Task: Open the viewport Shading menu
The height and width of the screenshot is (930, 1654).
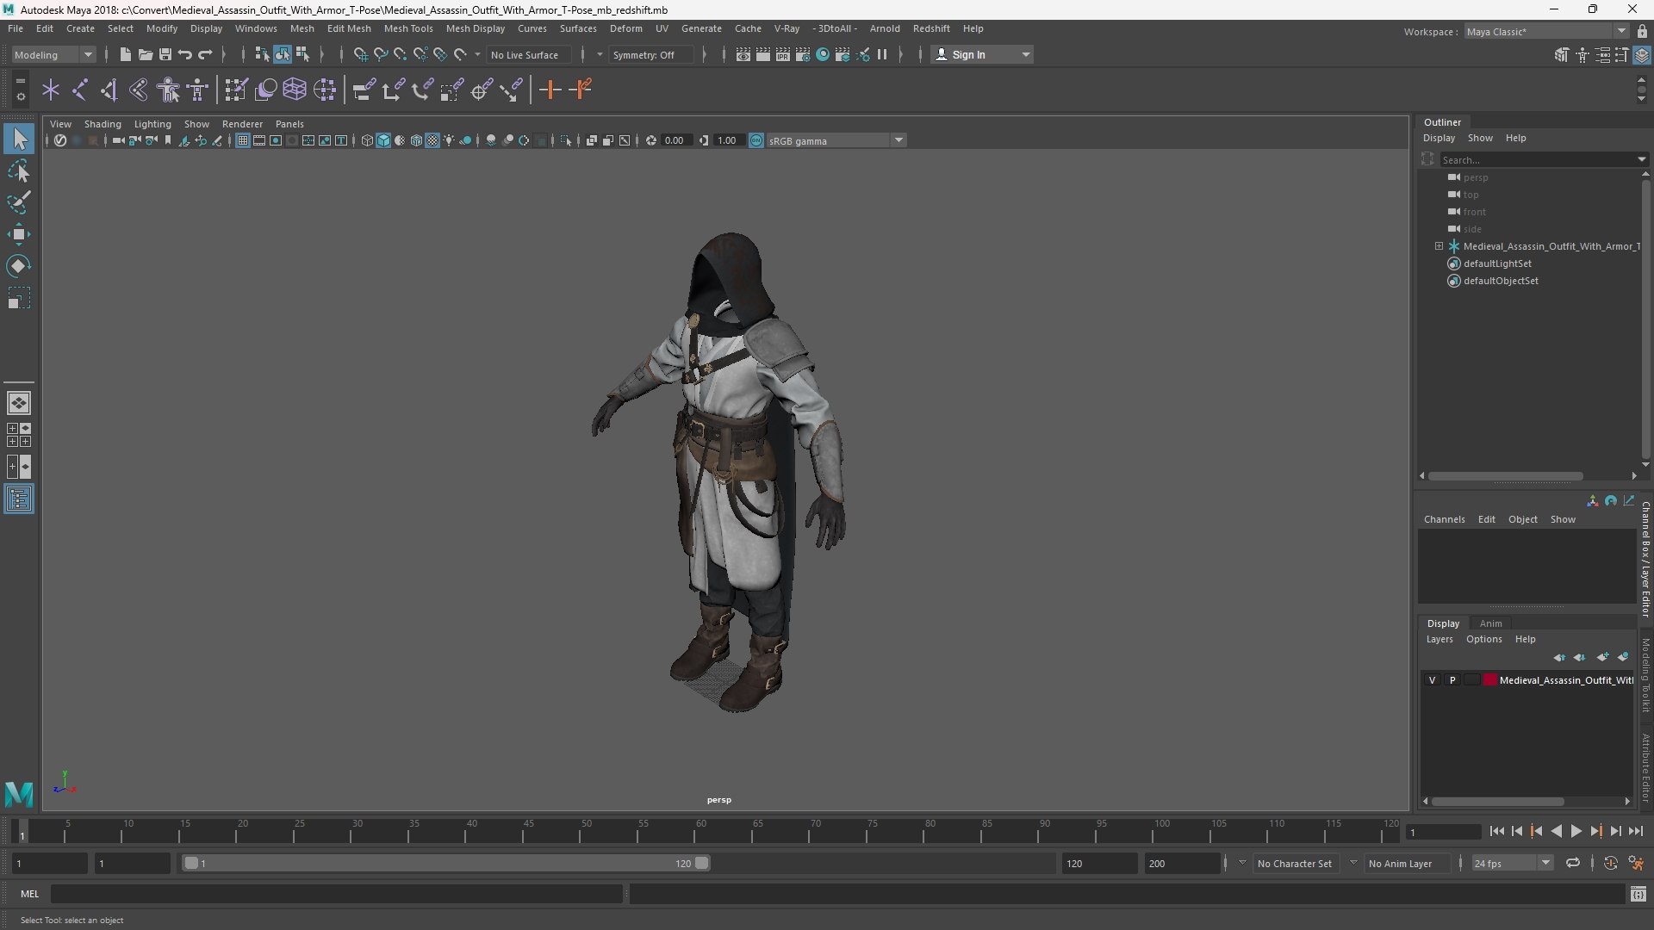Action: pyautogui.click(x=103, y=124)
